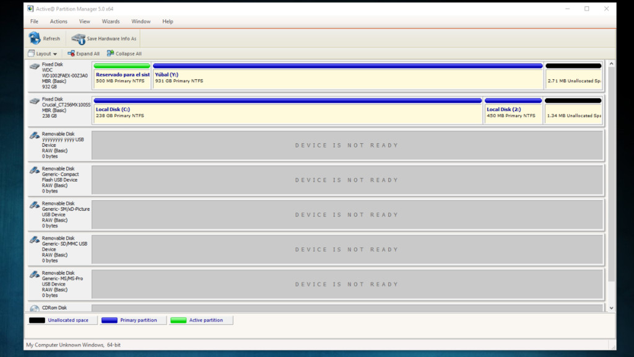The width and height of the screenshot is (634, 357).
Task: Click the Expand All icon
Action: click(71, 53)
